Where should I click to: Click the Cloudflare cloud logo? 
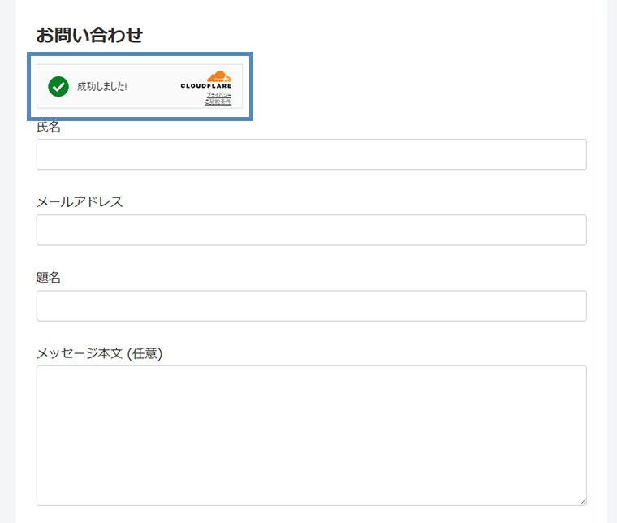tap(219, 76)
